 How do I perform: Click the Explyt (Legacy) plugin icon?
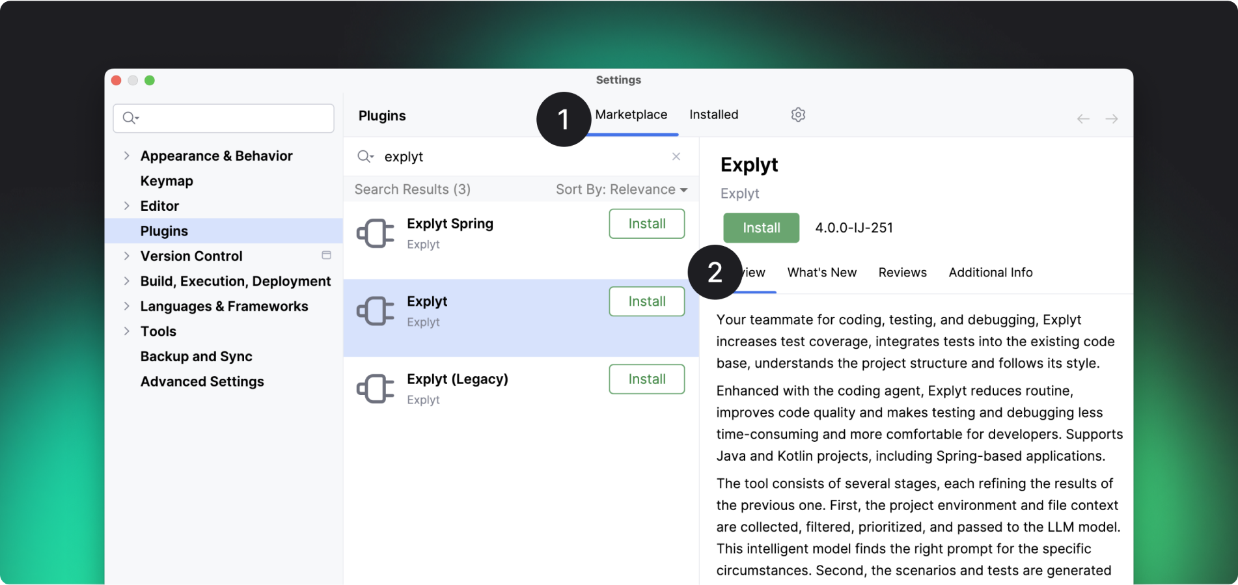[x=376, y=389]
